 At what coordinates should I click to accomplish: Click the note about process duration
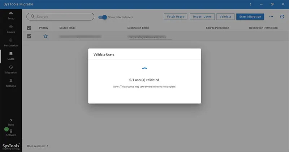click(x=144, y=86)
